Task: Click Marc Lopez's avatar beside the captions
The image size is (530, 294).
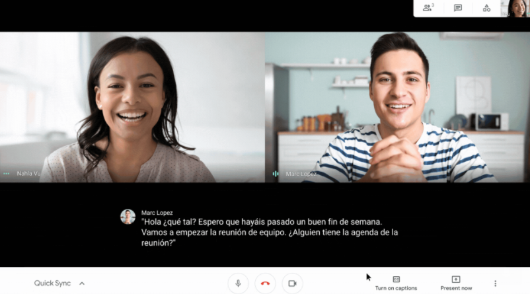Action: click(x=128, y=217)
